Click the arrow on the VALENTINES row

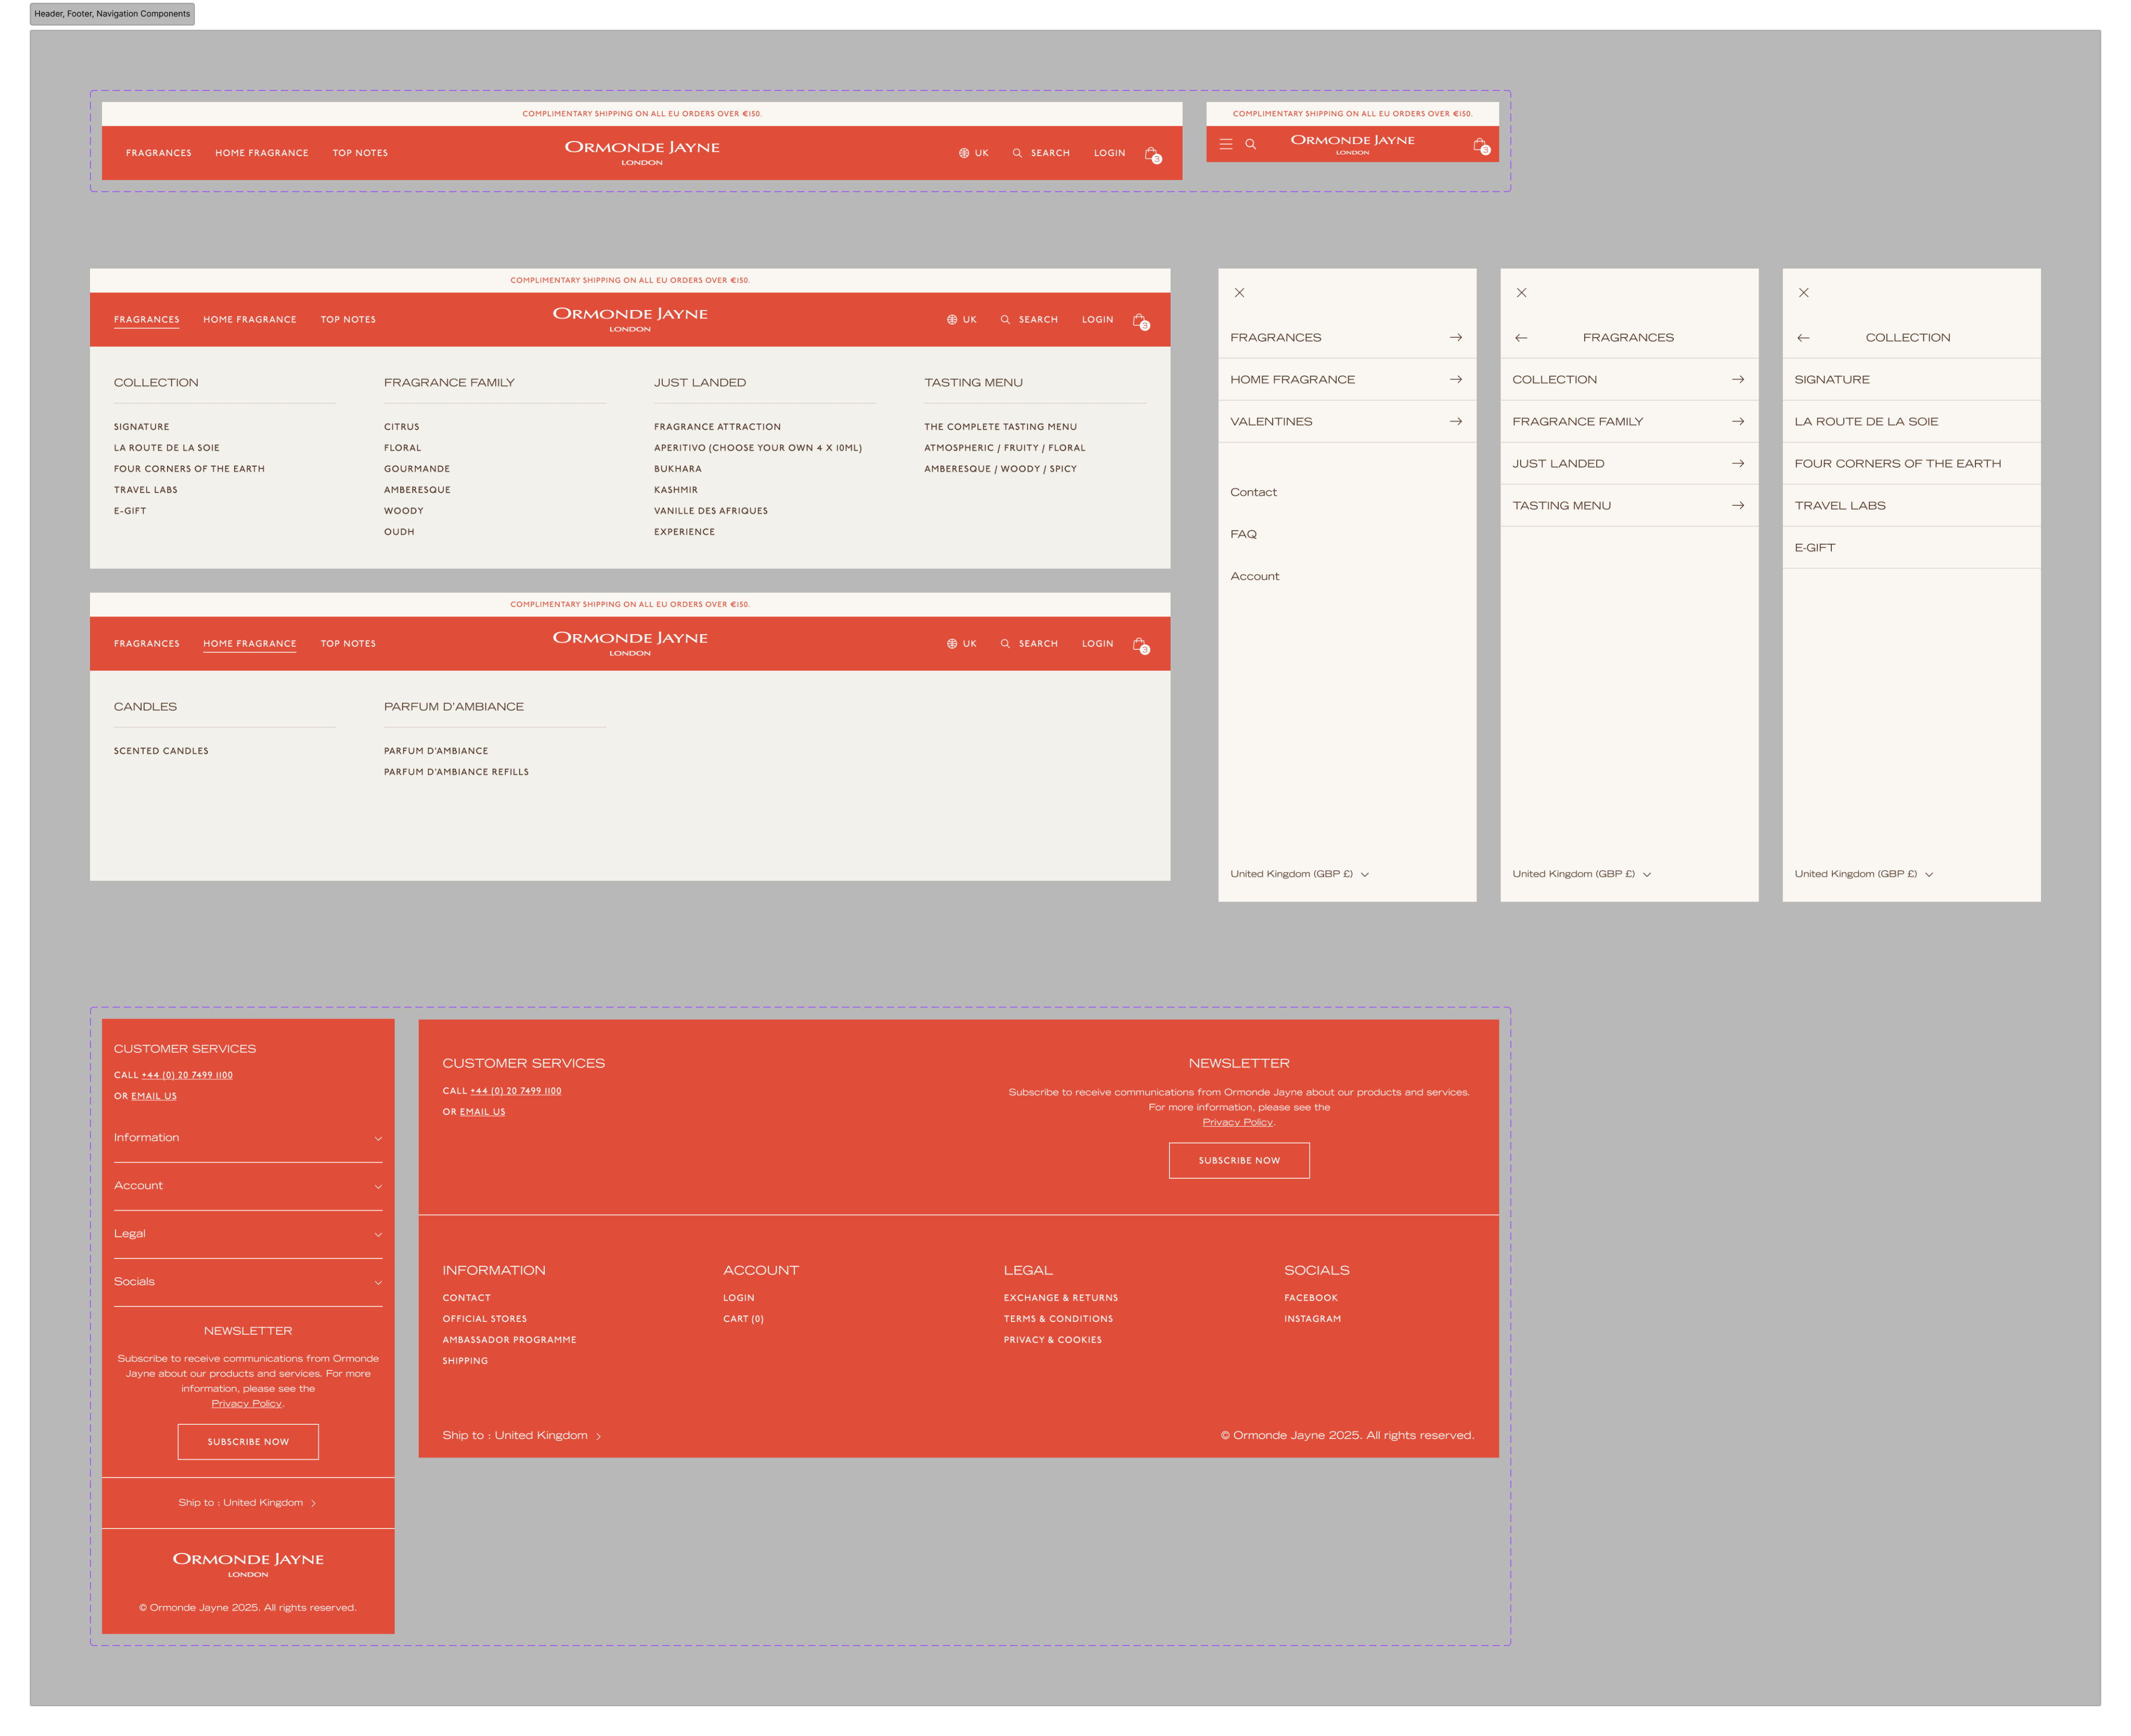coord(1456,422)
